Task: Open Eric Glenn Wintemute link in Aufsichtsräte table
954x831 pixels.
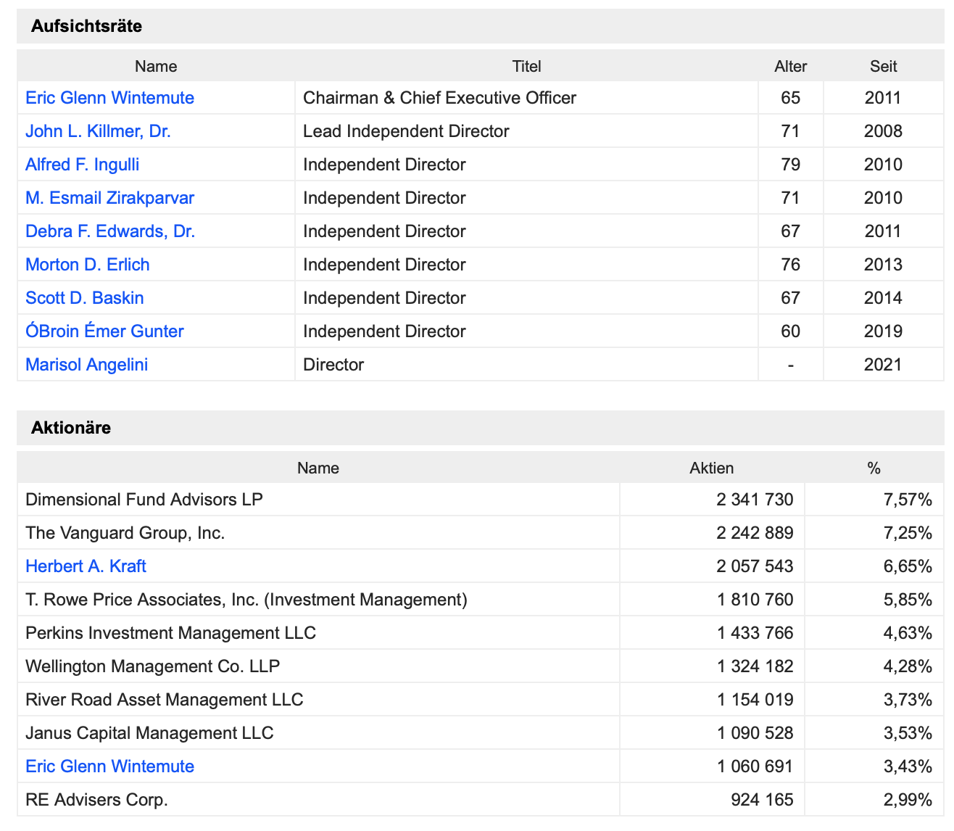Action: coord(109,98)
